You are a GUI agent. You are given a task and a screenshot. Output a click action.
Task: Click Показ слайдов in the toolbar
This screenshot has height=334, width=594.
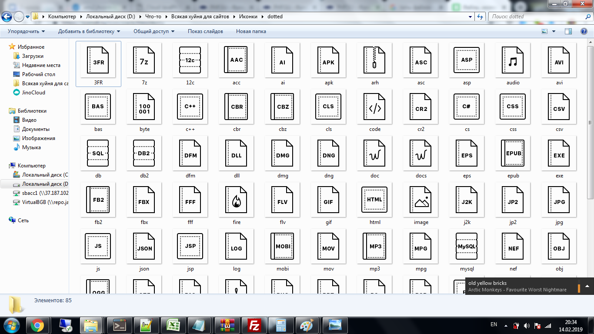(205, 31)
